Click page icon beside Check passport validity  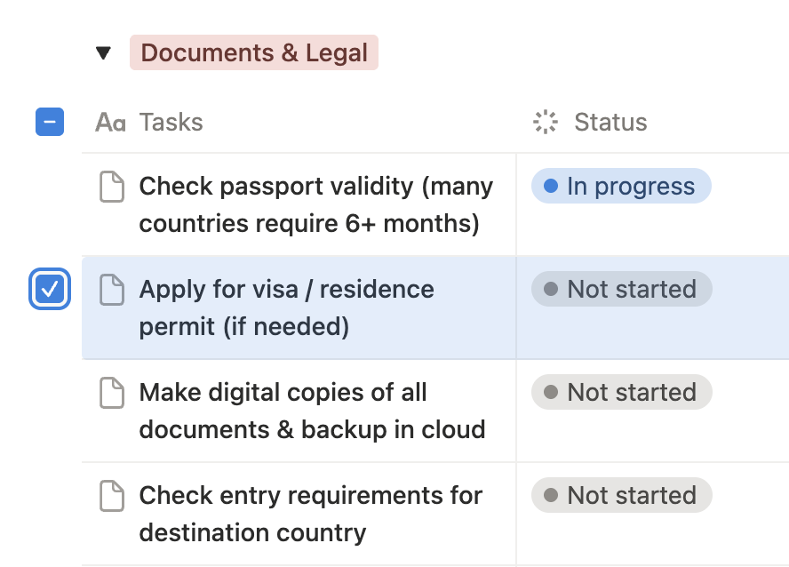(x=111, y=187)
